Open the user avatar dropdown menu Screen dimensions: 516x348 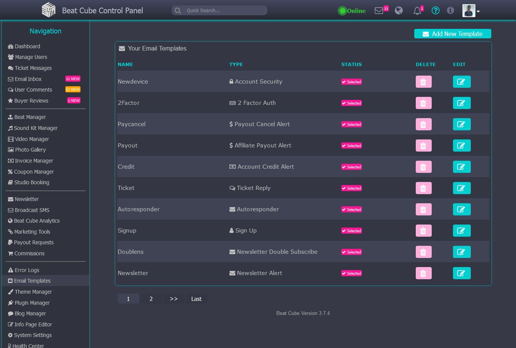pos(478,11)
